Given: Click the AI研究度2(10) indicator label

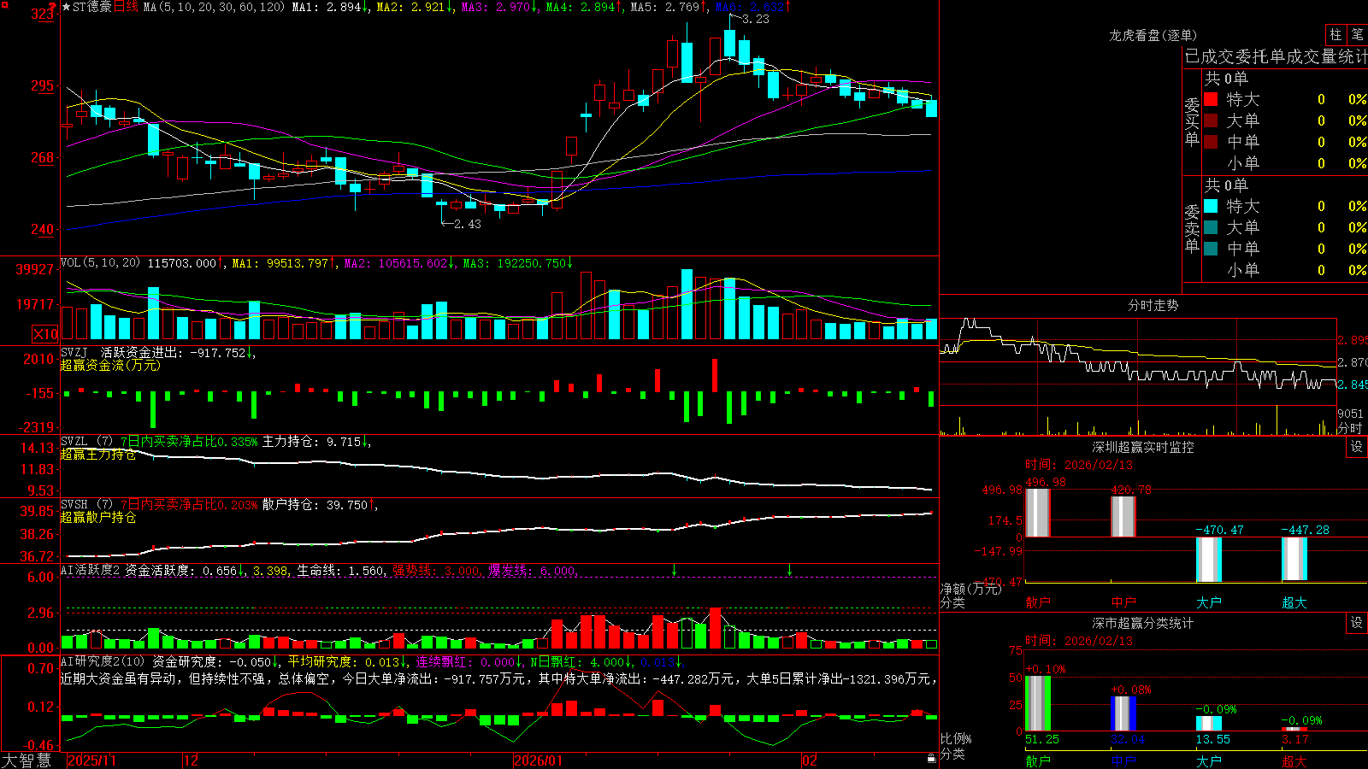Looking at the screenshot, I should [x=103, y=661].
